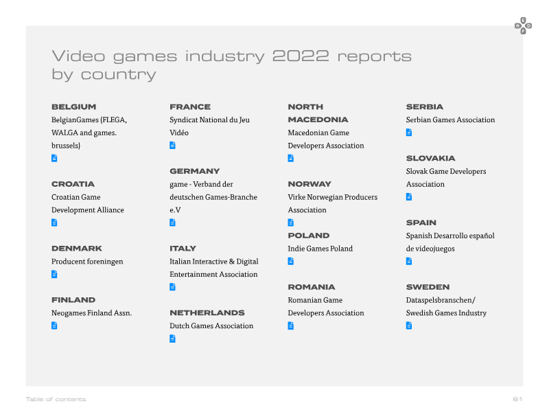Open the Spain report document icon
This screenshot has width=549, height=412.
pyautogui.click(x=409, y=261)
